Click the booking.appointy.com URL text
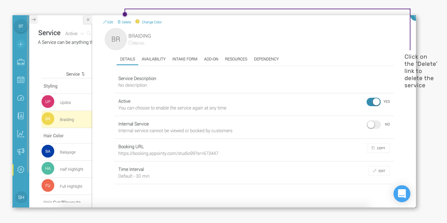This screenshot has width=447, height=223. [x=168, y=153]
